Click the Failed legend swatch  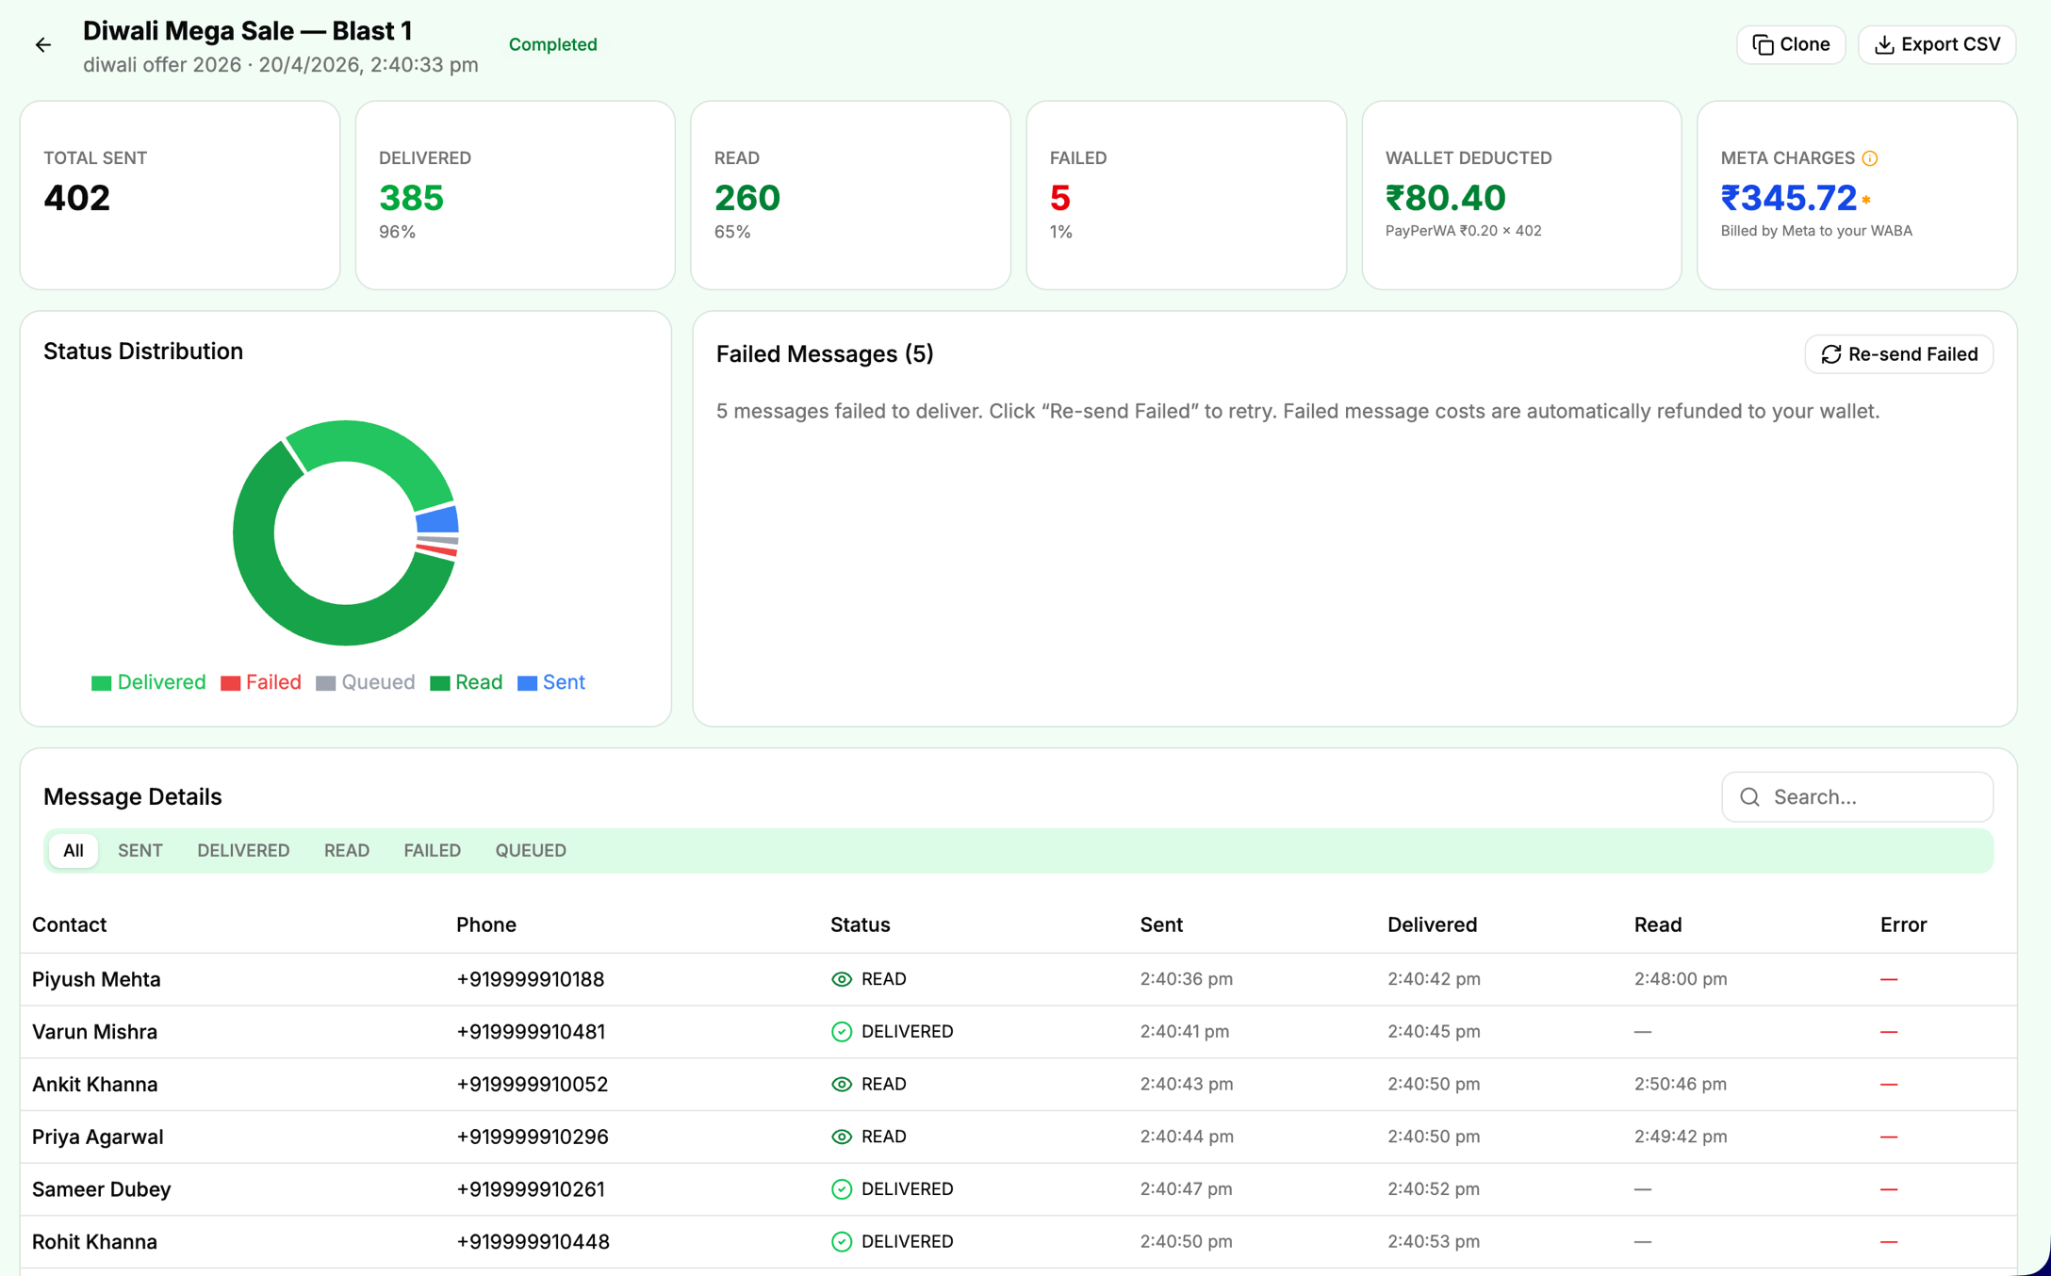click(x=230, y=682)
